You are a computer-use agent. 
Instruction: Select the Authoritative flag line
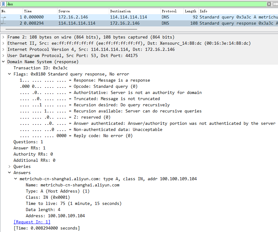(111, 92)
